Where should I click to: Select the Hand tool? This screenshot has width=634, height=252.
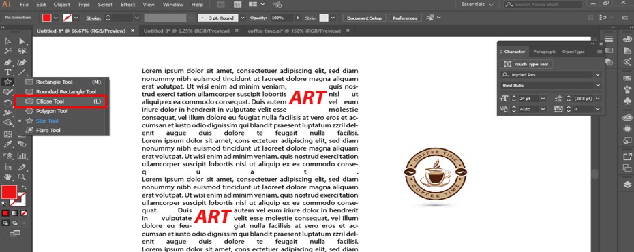pyautogui.click(x=7, y=177)
